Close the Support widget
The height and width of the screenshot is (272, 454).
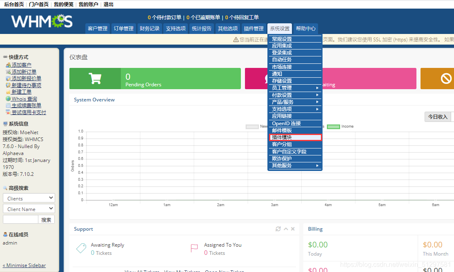tap(293, 229)
